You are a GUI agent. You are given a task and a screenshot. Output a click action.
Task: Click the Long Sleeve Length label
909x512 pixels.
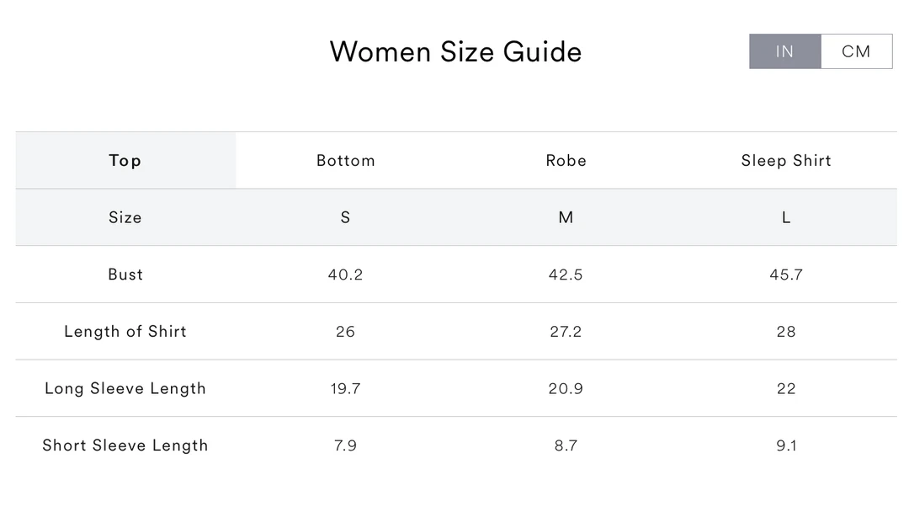point(125,388)
